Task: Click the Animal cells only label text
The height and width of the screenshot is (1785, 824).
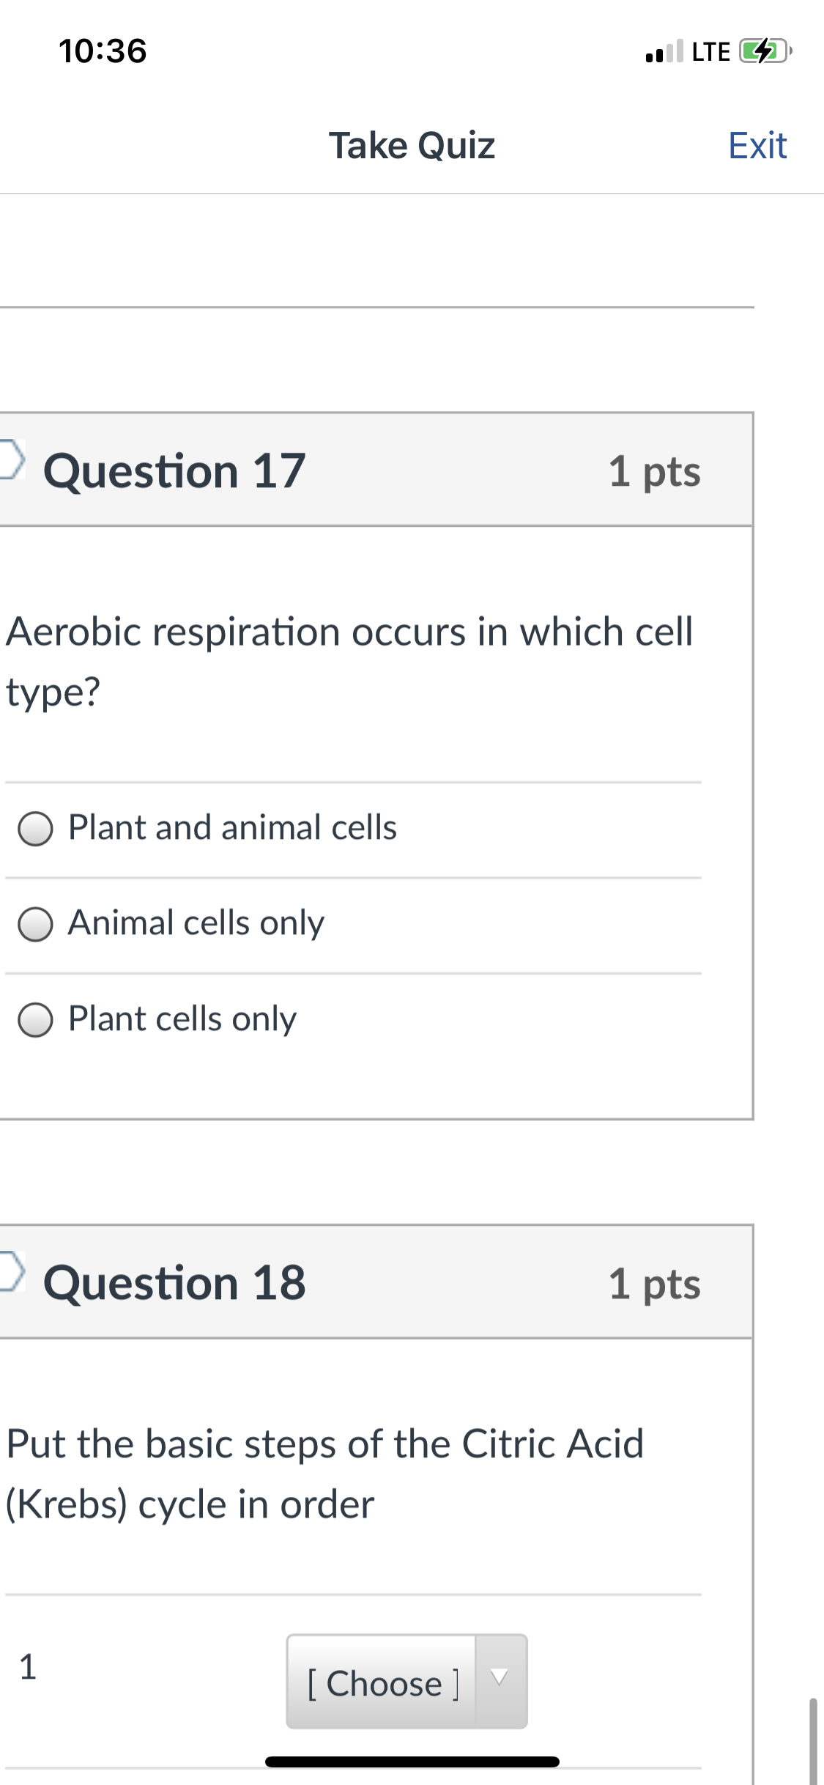Action: point(196,923)
